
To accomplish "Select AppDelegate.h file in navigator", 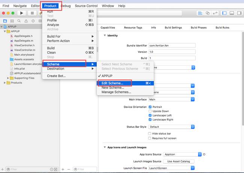I will click(23, 36).
